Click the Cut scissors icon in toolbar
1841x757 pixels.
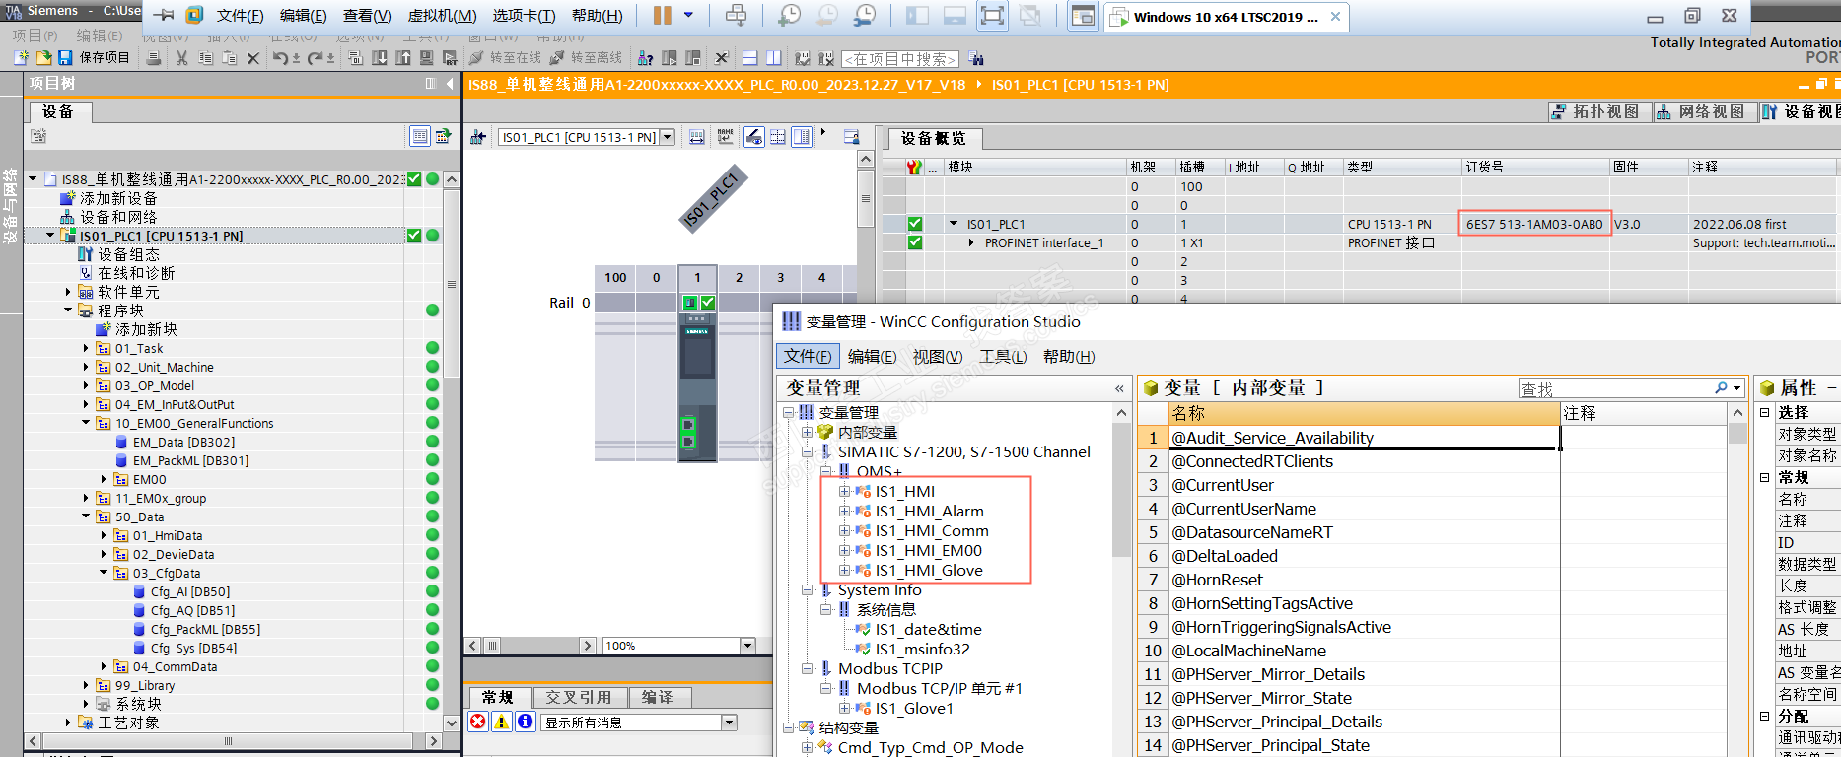tap(181, 58)
